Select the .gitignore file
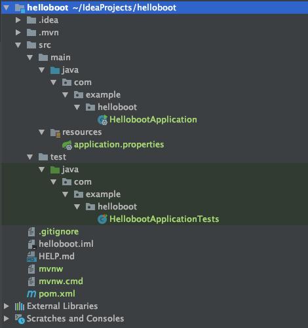 [58, 232]
